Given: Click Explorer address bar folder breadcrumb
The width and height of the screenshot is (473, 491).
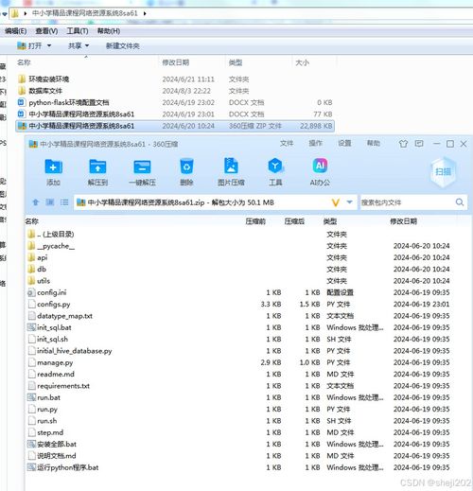Looking at the screenshot, I should tap(85, 13).
